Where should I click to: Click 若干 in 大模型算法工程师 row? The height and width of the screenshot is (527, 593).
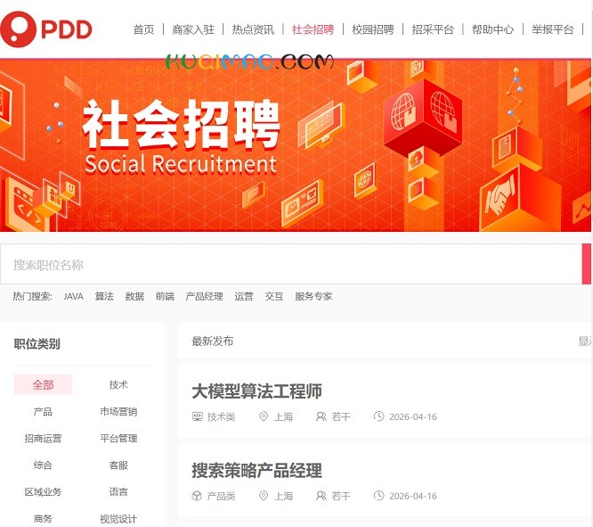click(341, 417)
